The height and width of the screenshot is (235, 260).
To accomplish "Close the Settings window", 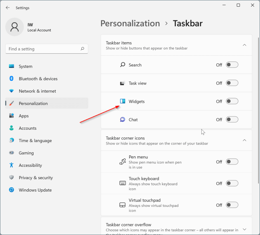I will click(x=253, y=5).
